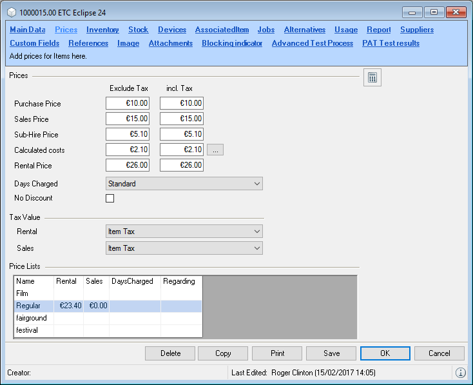Open the Blocking indicator tab
473x385 pixels.
pyautogui.click(x=232, y=43)
